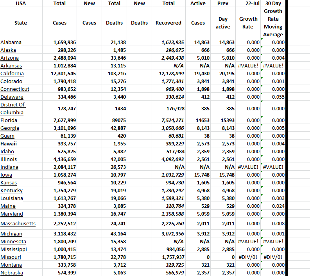Open the Kansas state link

[x=9, y=182]
